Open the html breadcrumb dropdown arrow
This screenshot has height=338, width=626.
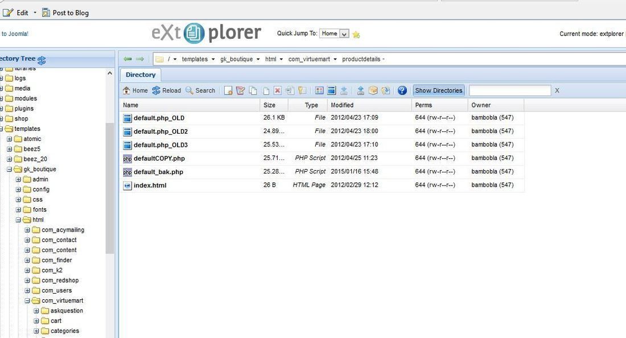[x=281, y=59]
